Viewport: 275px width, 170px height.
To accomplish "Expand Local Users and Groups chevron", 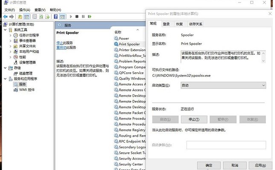I will click(x=10, y=51).
